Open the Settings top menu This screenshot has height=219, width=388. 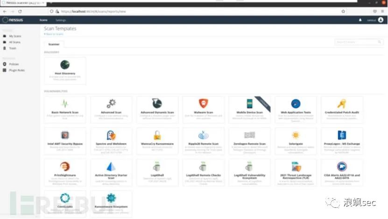pyautogui.click(x=61, y=20)
